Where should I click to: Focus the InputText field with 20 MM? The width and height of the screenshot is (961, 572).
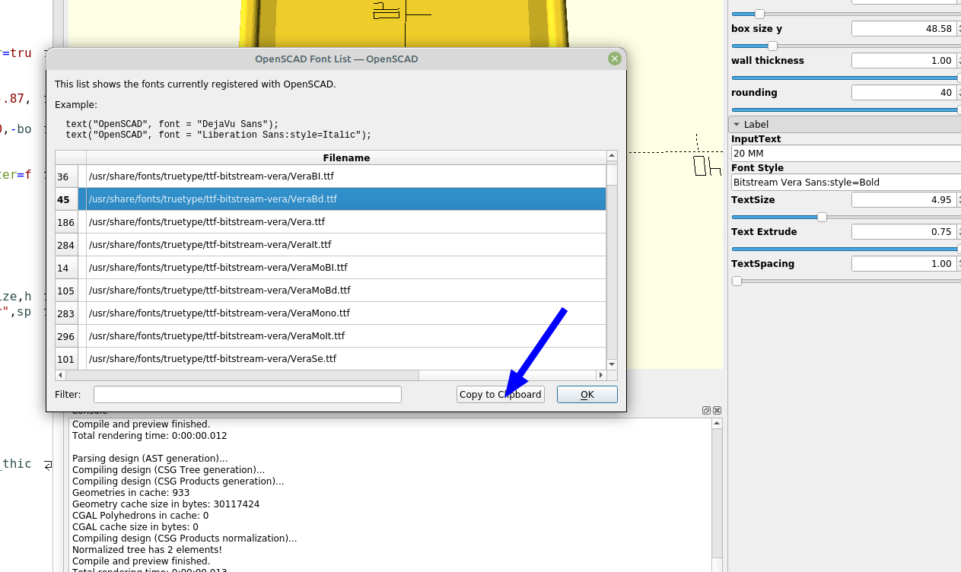(845, 154)
